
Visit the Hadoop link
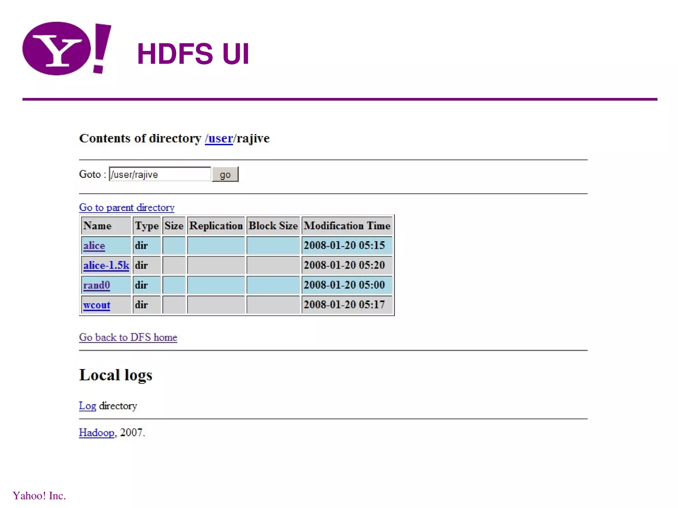[x=96, y=433]
